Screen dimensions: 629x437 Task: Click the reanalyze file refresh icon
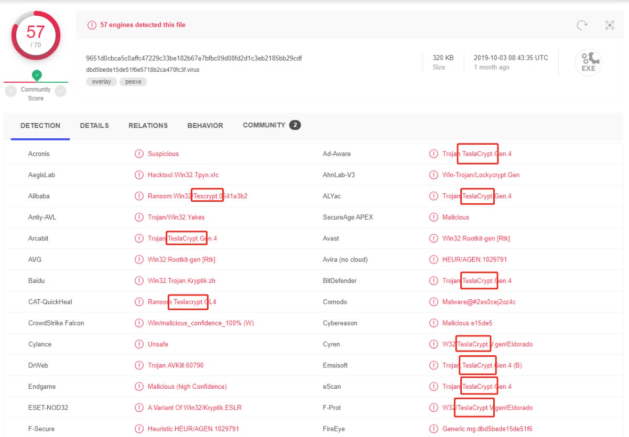(x=582, y=25)
